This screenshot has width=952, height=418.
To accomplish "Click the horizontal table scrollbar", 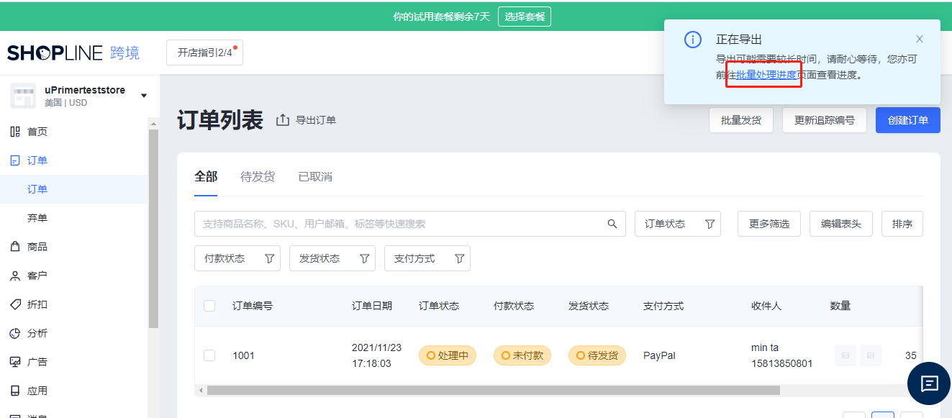I will click(493, 390).
